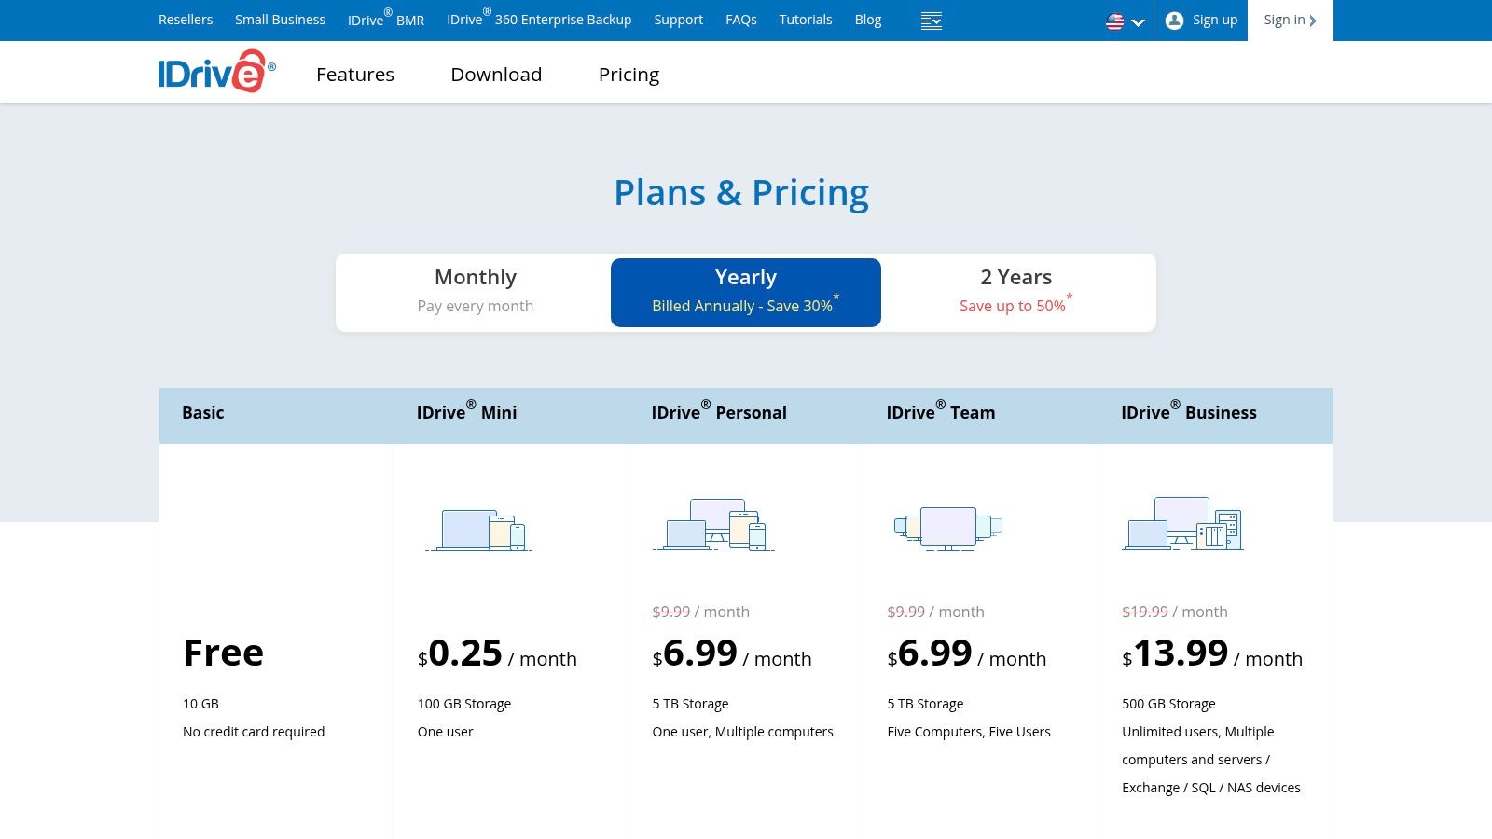This screenshot has width=1492, height=839.
Task: Click the IDrive logo
Action: point(216,72)
